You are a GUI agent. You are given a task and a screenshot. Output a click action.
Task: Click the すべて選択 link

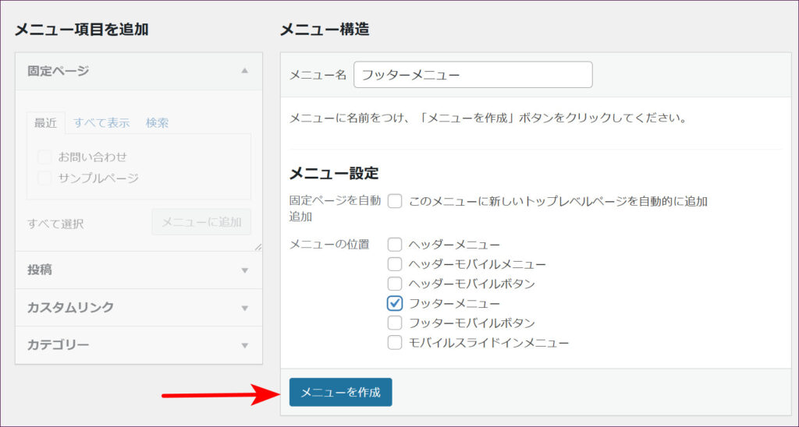[x=55, y=224]
